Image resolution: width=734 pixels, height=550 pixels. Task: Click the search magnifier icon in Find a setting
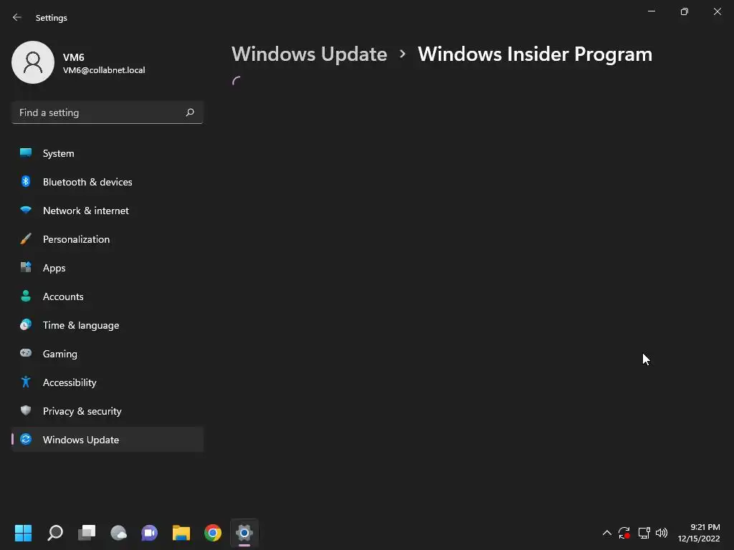(x=189, y=112)
